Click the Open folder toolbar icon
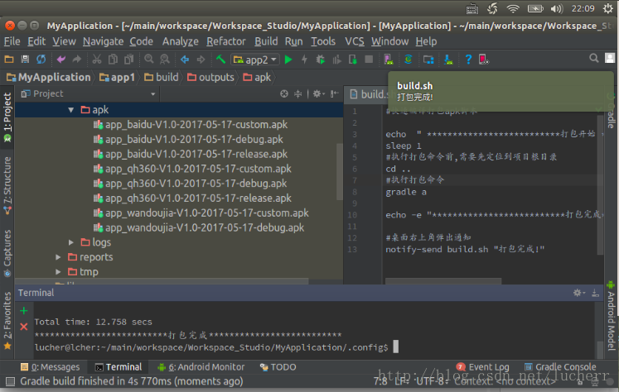619x392 pixels. [x=8, y=60]
